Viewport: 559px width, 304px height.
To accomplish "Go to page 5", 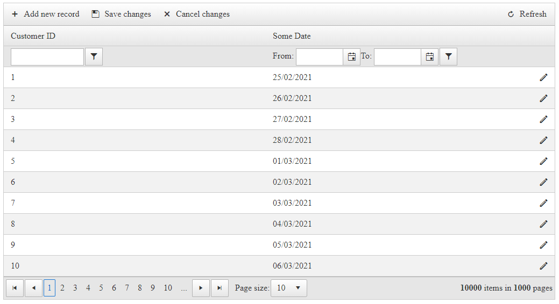I will tap(101, 288).
